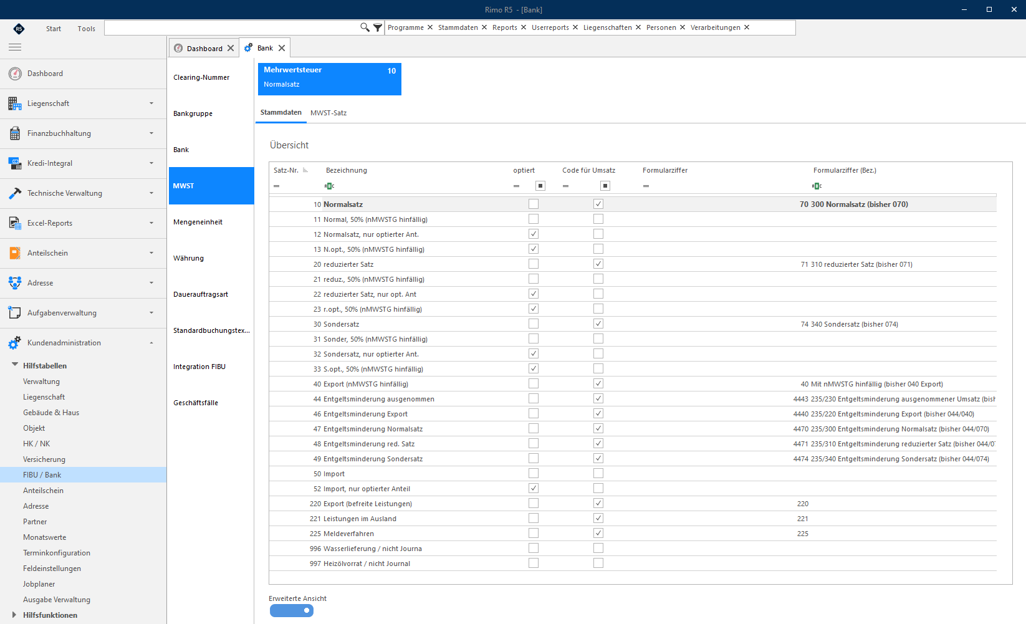Close the Bank tab
Viewport: 1026px width, 624px height.
click(282, 48)
